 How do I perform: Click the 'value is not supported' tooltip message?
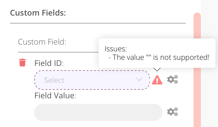coord(161,57)
